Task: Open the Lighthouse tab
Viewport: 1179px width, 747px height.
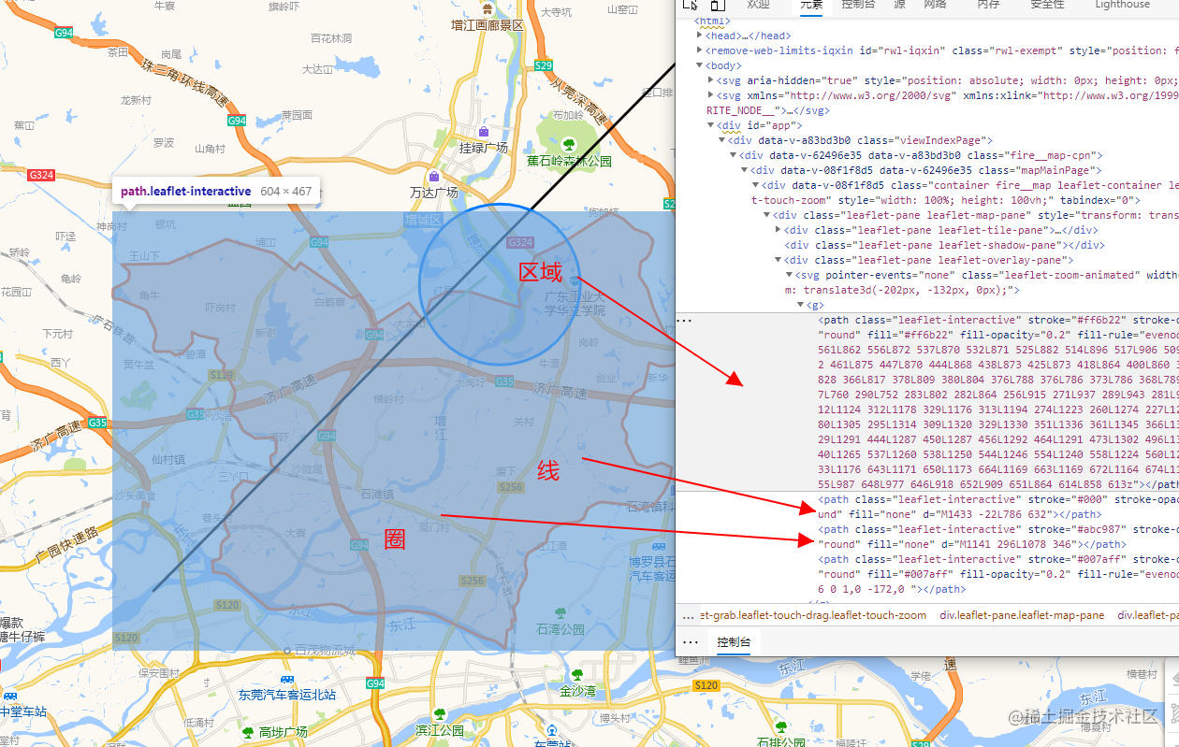Action: [x=1122, y=6]
